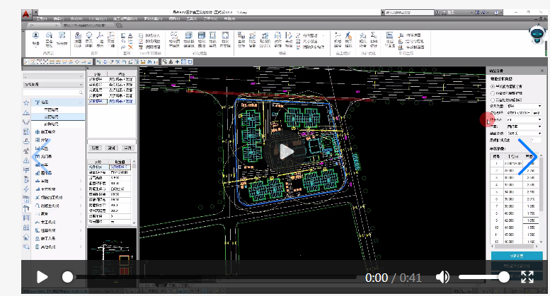Open the 帮助 menu in the menu bar
The image size is (550, 296).
click(229, 18)
